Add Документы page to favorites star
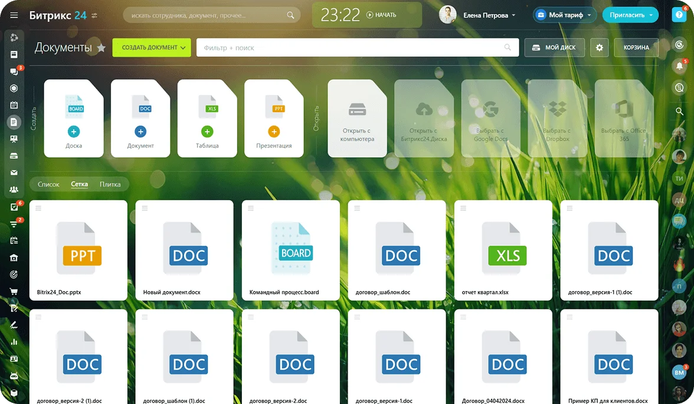The height and width of the screenshot is (404, 694). (x=102, y=48)
